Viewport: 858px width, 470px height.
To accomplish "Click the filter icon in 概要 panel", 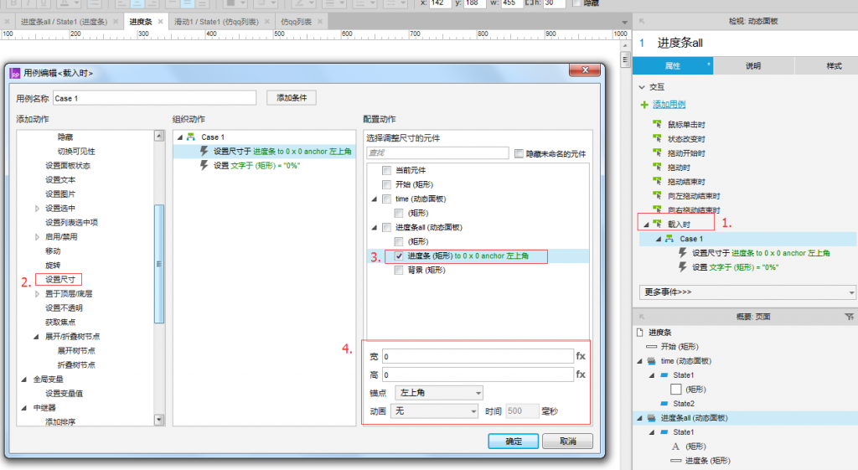I will click(849, 317).
